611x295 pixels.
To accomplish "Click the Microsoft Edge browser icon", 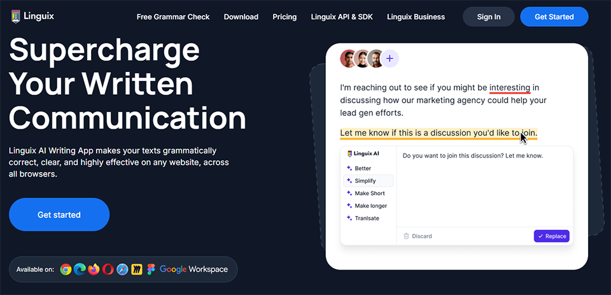I will point(80,270).
